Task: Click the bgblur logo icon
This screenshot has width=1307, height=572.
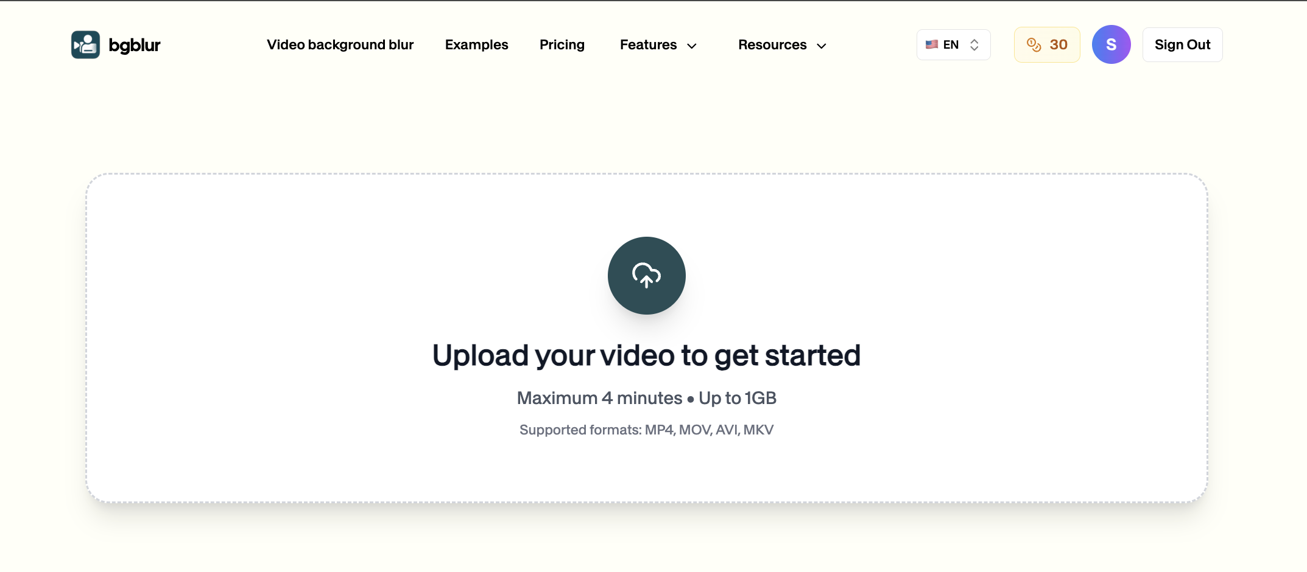Action: (85, 44)
